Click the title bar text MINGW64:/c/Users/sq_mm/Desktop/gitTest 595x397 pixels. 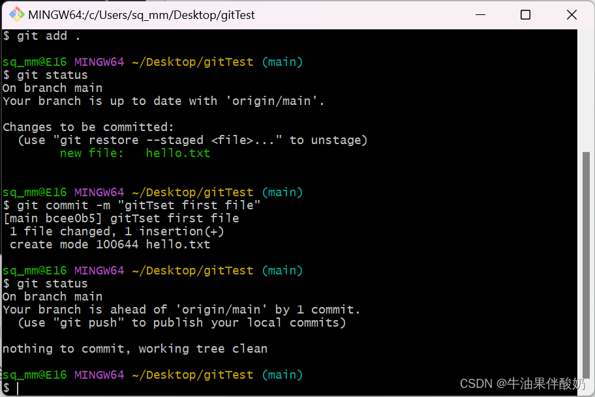[x=142, y=15]
